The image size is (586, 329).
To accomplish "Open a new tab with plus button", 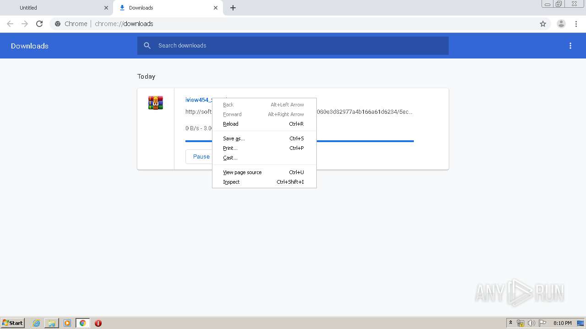I will click(233, 8).
